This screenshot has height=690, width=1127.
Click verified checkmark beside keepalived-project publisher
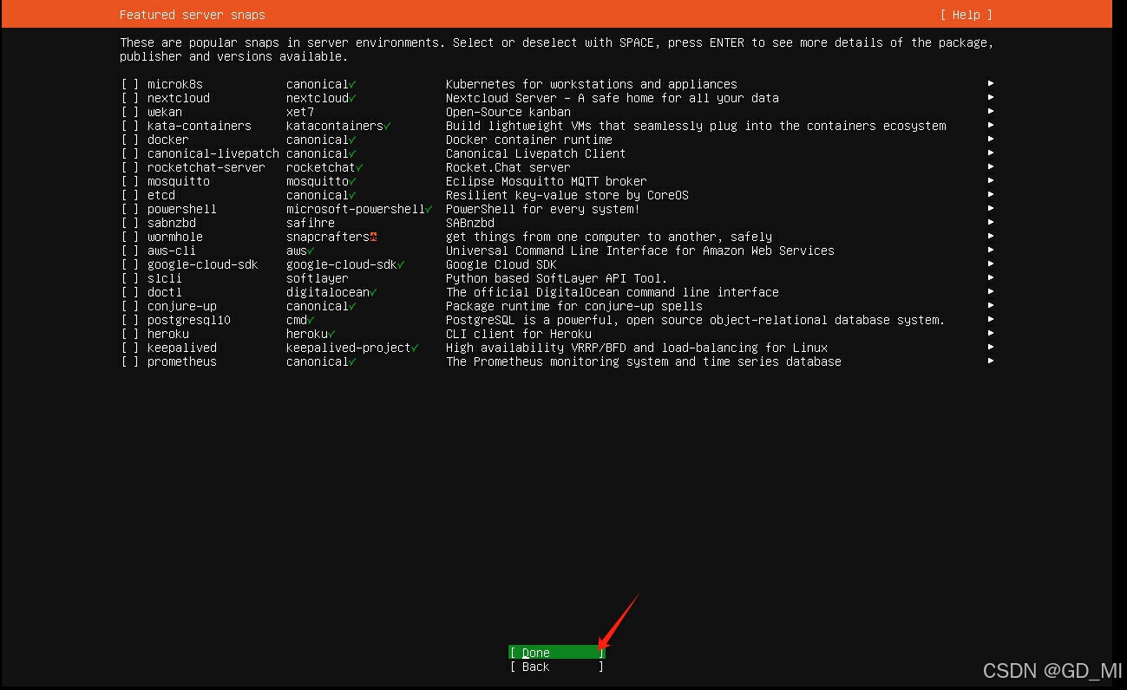[415, 348]
